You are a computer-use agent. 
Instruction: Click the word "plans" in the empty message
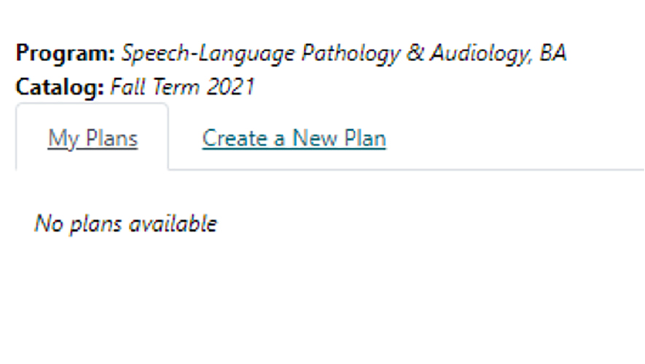coord(95,223)
